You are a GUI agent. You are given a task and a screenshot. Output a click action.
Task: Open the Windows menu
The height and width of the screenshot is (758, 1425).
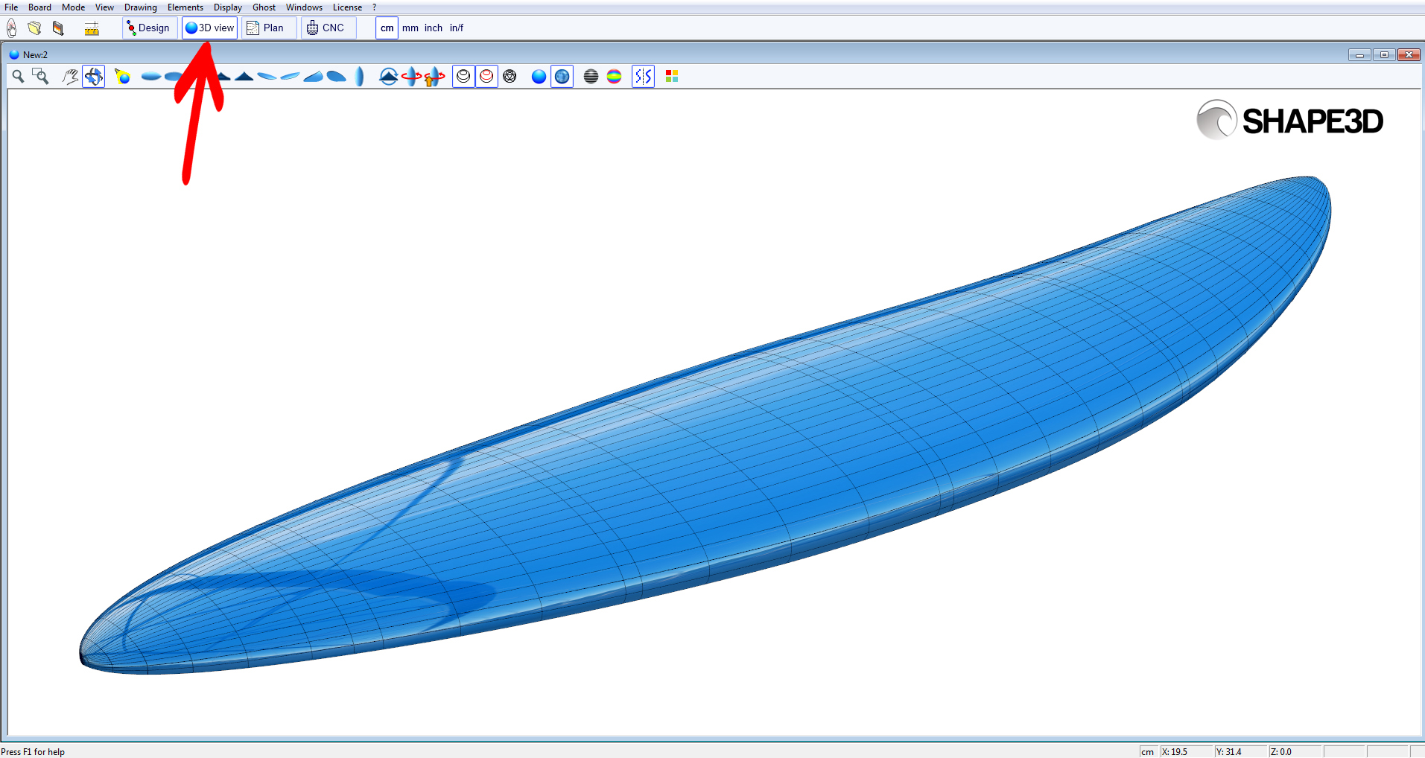click(x=304, y=7)
